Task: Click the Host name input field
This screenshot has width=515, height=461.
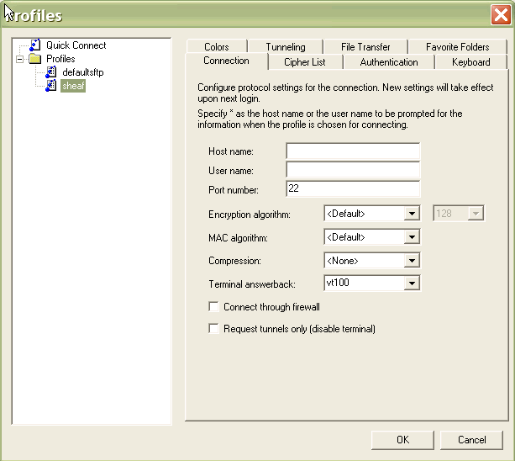Action: click(353, 151)
